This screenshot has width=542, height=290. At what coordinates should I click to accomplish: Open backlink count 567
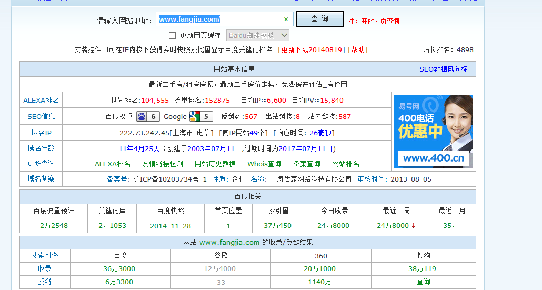click(x=251, y=116)
